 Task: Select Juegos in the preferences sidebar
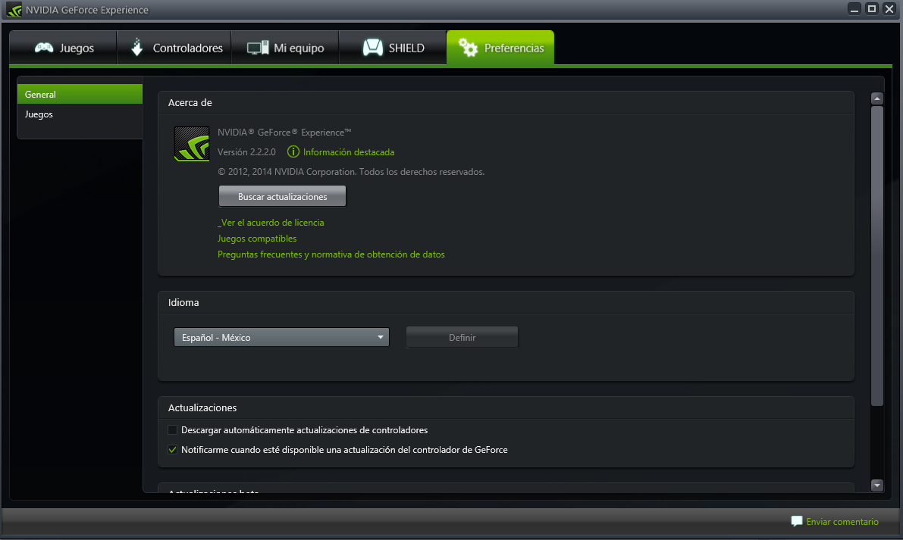(x=80, y=114)
